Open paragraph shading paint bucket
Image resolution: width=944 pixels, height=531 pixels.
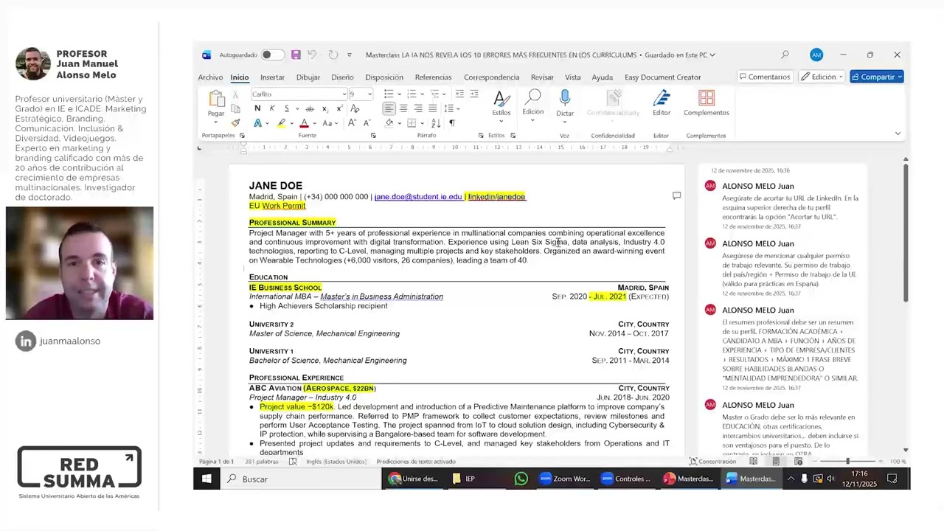click(x=389, y=123)
